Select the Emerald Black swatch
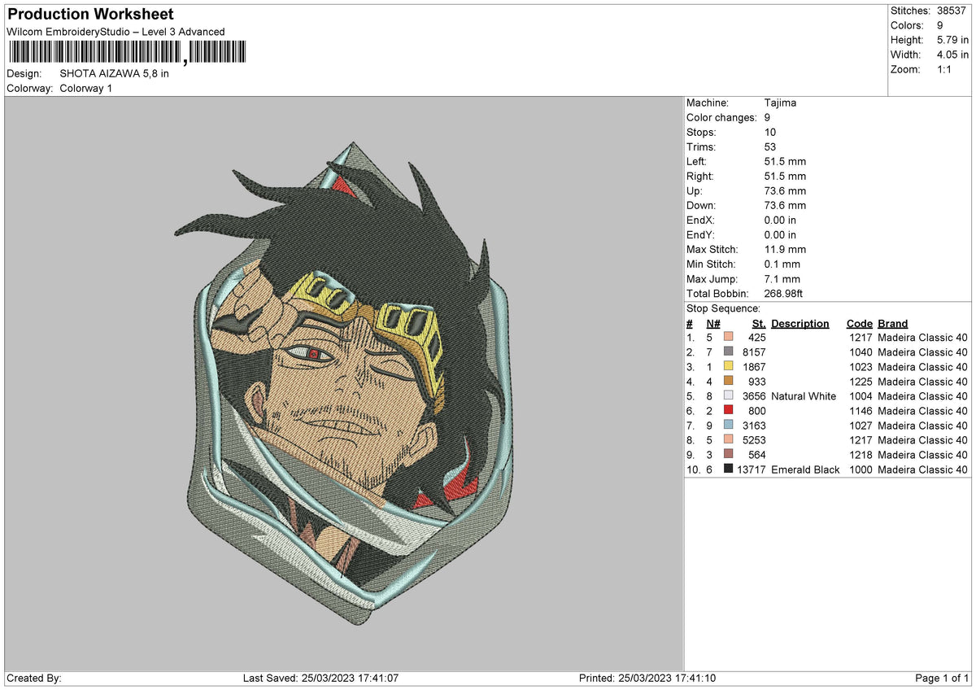The width and height of the screenshot is (976, 690). coord(729,469)
